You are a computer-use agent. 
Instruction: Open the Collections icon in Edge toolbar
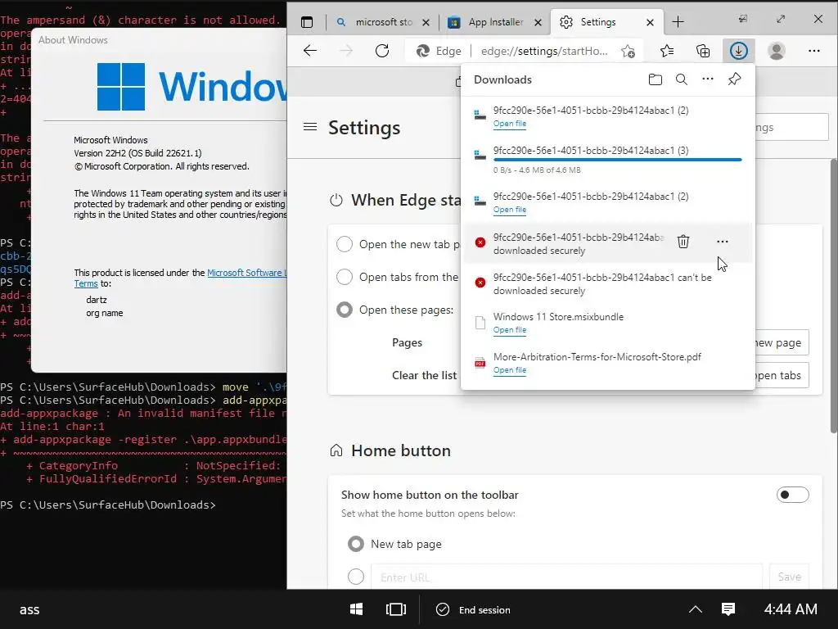(x=703, y=51)
